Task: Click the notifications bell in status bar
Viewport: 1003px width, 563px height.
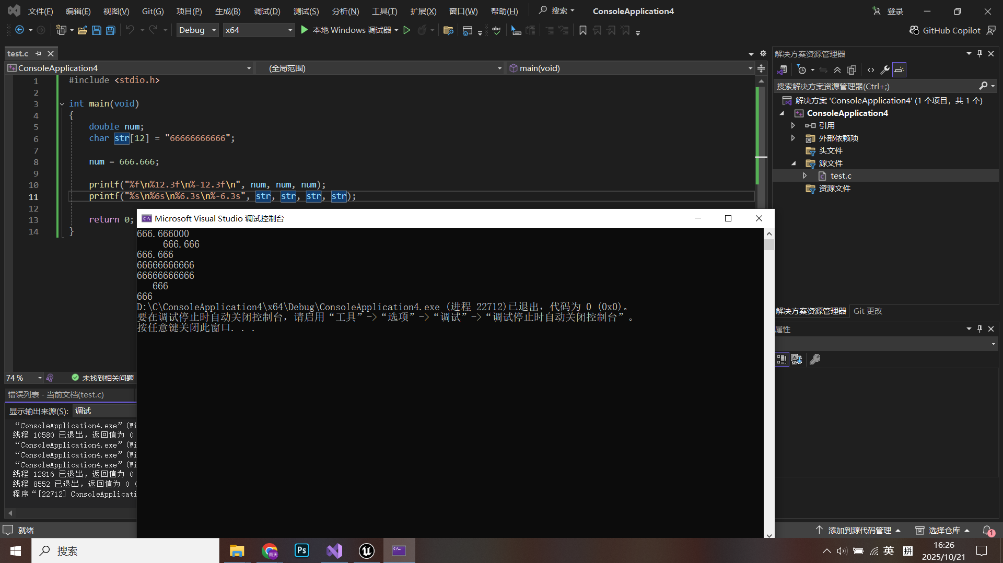Action: point(987,530)
